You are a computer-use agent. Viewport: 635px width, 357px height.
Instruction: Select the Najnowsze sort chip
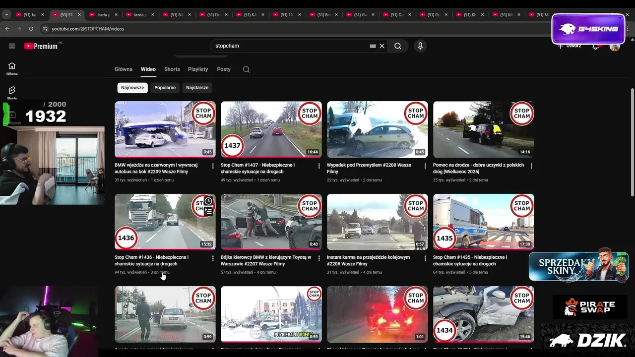[132, 88]
